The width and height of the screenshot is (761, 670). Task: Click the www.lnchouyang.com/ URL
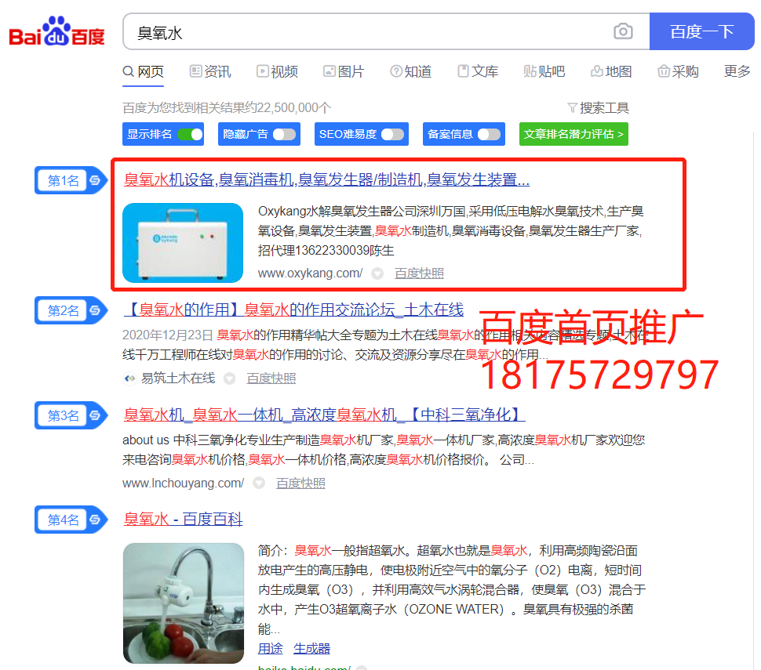[184, 483]
